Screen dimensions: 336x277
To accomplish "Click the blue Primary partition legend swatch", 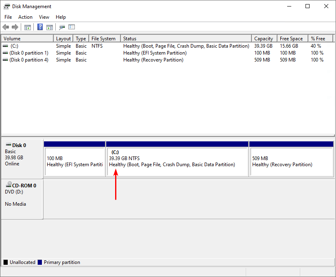I will tap(39, 262).
